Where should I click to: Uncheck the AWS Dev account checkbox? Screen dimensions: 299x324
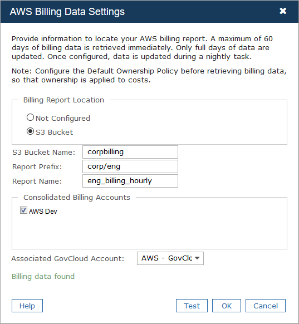click(23, 210)
